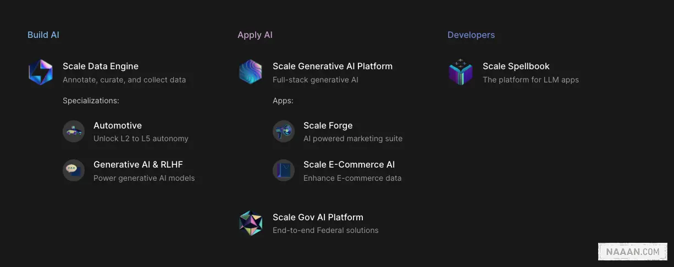674x267 pixels.
Task: Click the Scale Spellbook cube icon
Action: [461, 73]
